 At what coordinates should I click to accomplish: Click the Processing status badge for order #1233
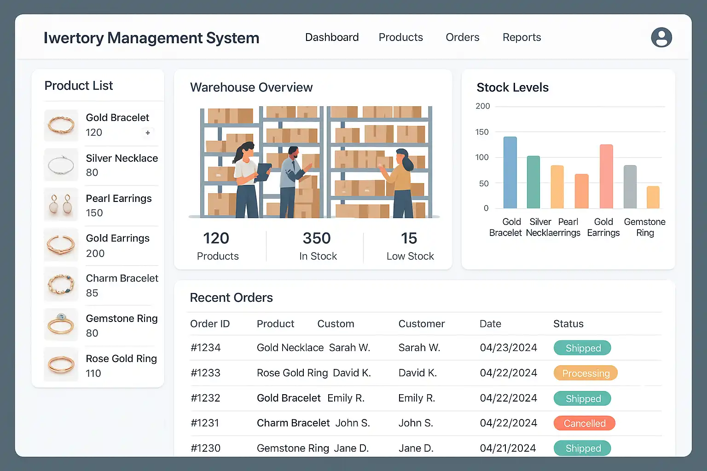(x=585, y=373)
